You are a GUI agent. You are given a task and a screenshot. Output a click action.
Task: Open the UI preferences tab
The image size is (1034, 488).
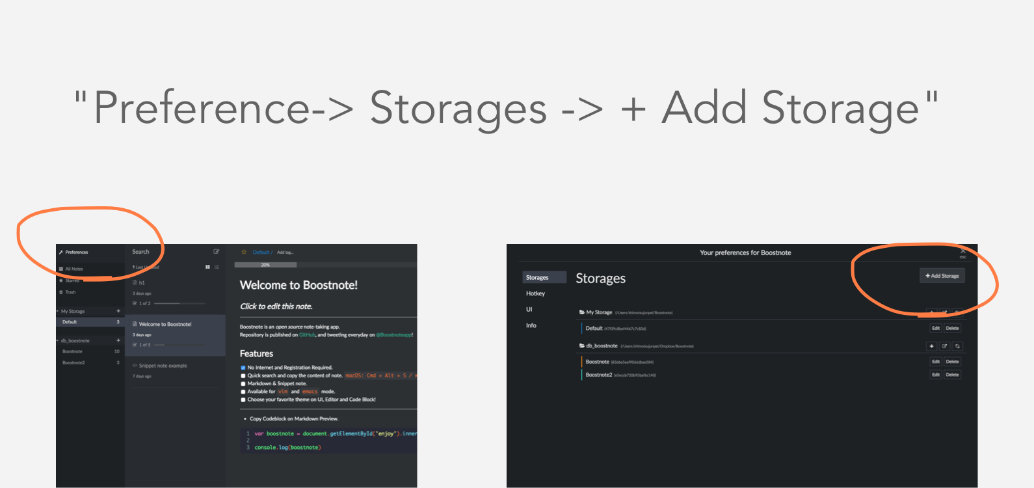coord(529,309)
